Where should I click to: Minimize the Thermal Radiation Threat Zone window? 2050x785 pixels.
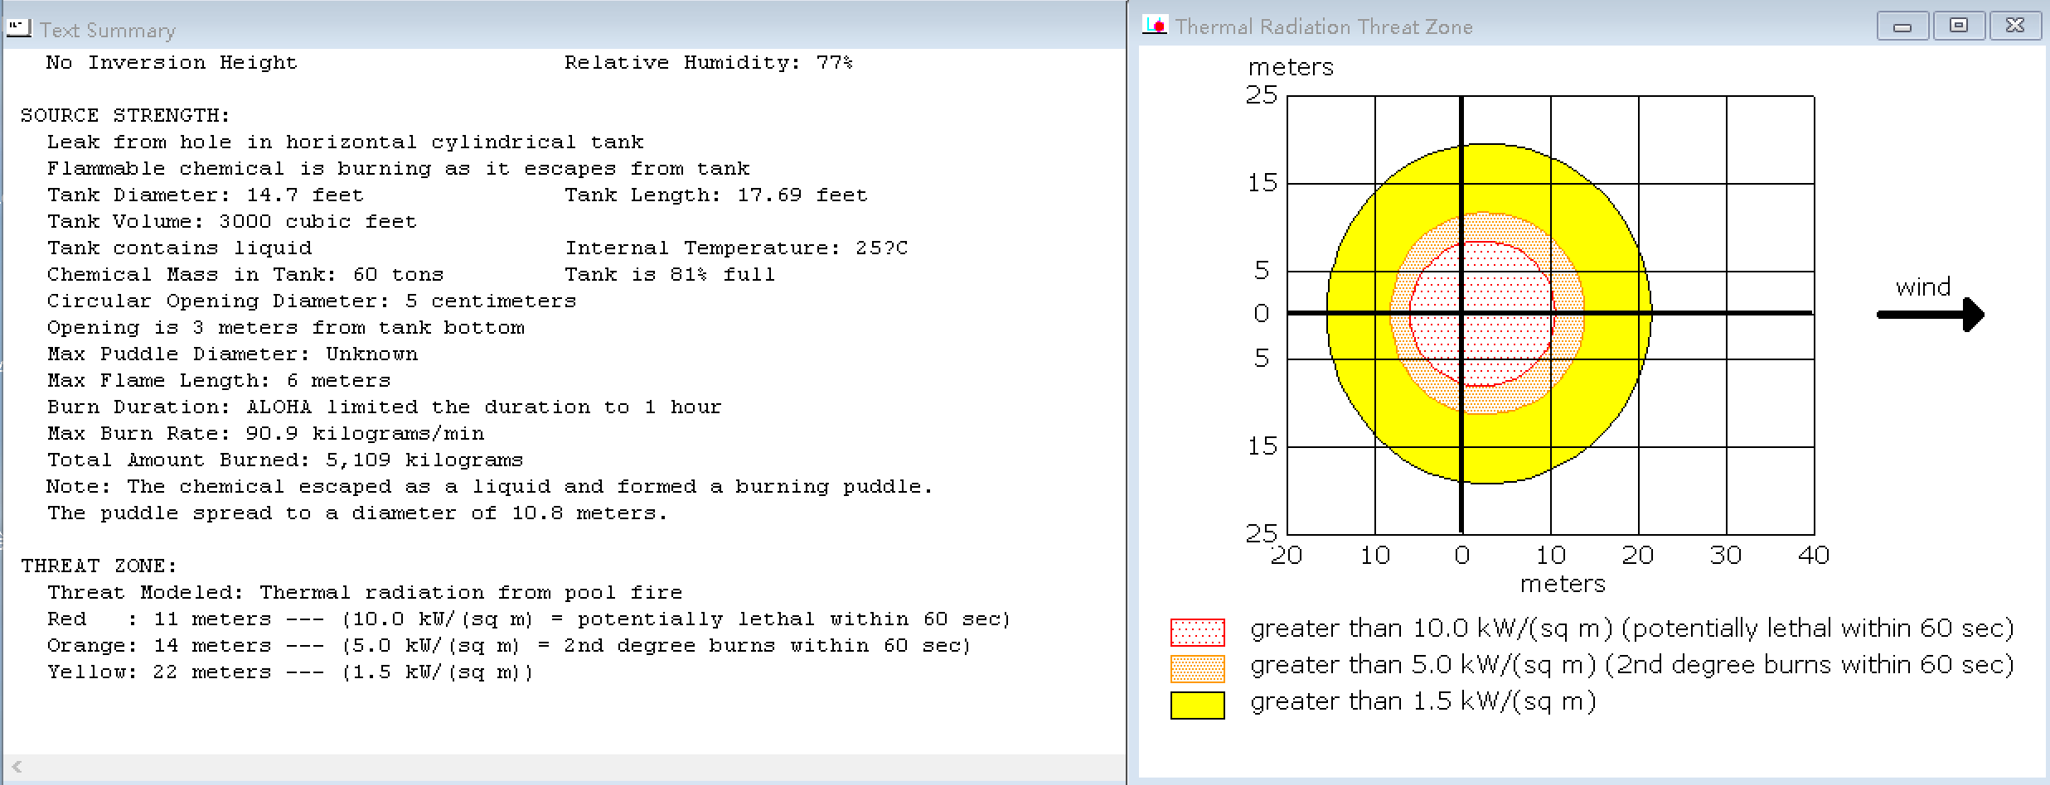tap(1902, 26)
